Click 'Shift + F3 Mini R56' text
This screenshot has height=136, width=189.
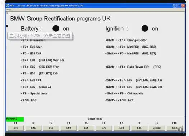click(x=131, y=53)
